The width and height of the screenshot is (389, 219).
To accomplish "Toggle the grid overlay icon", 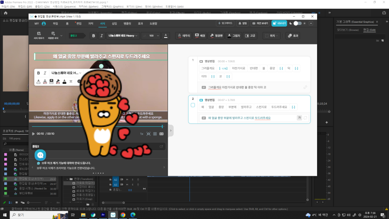I will tap(155, 134).
